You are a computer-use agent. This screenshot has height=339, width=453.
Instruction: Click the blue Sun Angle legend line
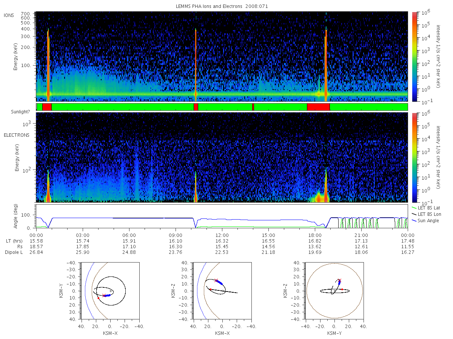[x=413, y=221]
